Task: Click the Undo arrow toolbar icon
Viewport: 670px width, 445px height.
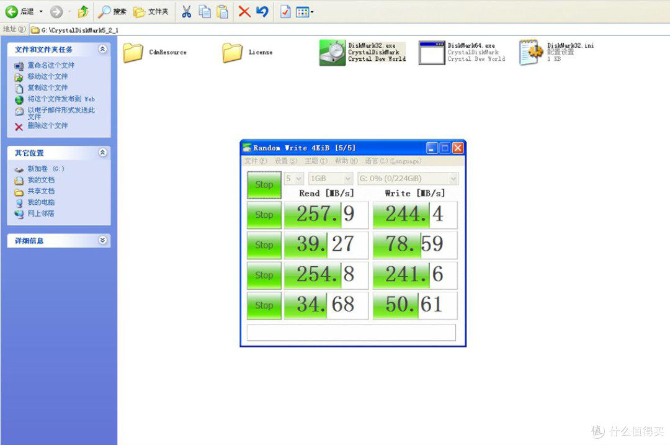Action: 262,12
